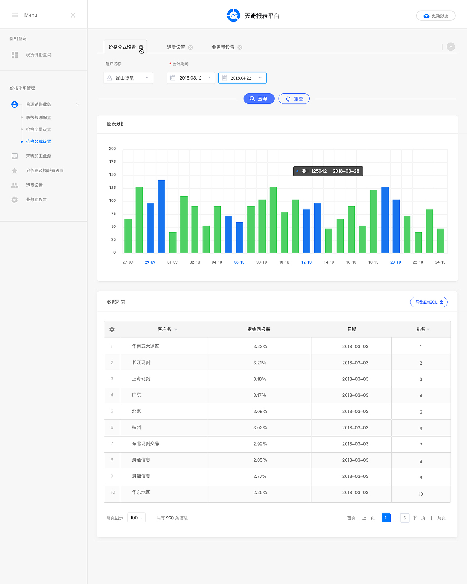Select 价格公式设置 in sidebar
The height and width of the screenshot is (584, 467).
tap(38, 142)
